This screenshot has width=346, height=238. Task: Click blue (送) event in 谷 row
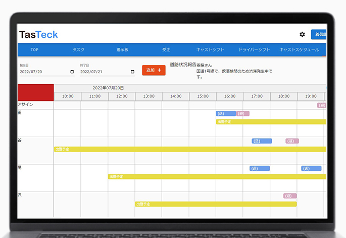coord(262,141)
